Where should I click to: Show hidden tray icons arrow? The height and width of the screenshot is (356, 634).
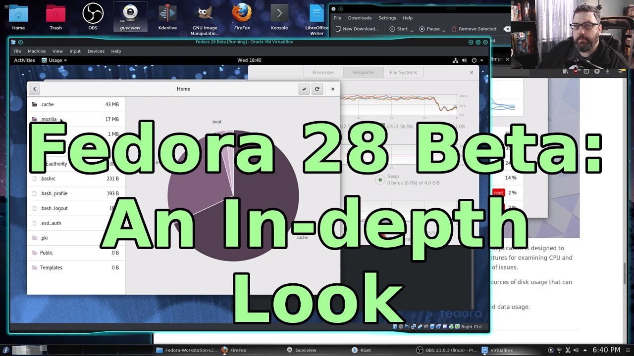pos(585,350)
